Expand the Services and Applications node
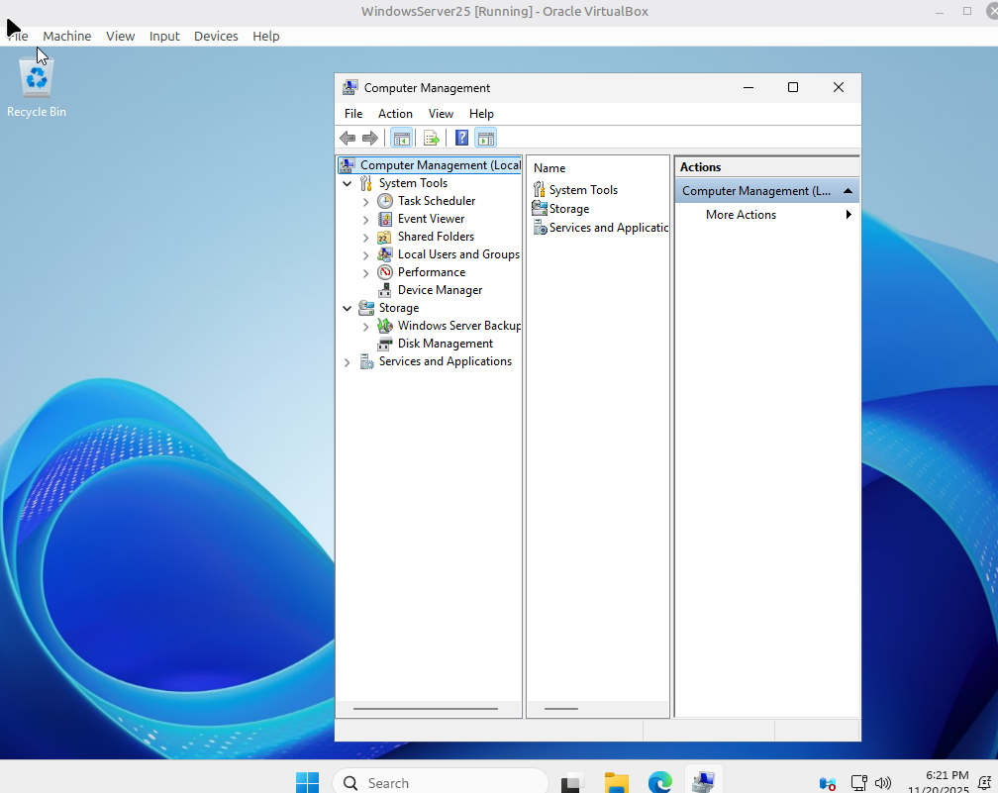The image size is (998, 793). pos(347,362)
